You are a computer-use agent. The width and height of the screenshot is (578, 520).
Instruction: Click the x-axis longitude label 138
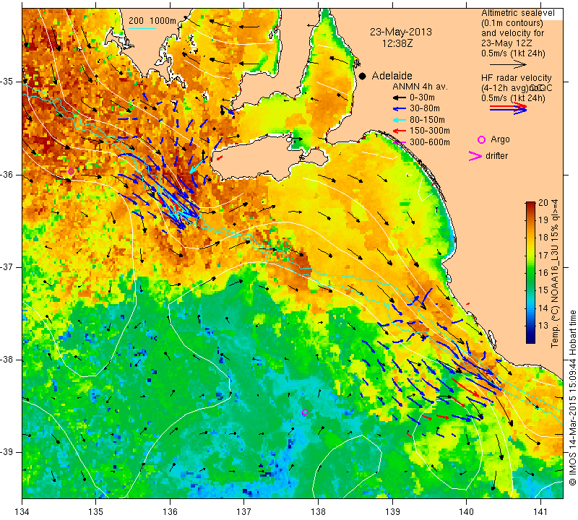(318, 512)
